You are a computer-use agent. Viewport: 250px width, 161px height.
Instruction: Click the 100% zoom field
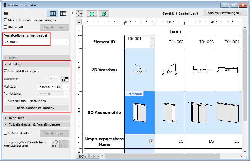tap(82, 156)
